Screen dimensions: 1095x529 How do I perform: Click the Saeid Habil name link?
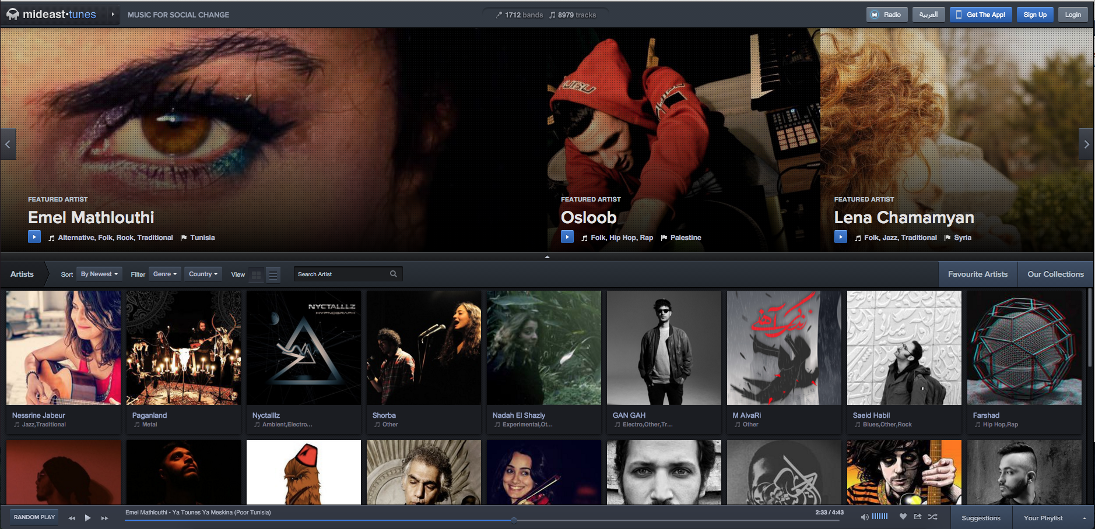[871, 415]
